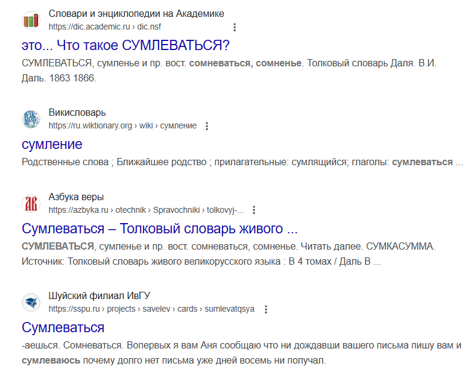Open the 'сумление' Wiktionary result title
This screenshot has height=375, width=471.
(x=52, y=145)
